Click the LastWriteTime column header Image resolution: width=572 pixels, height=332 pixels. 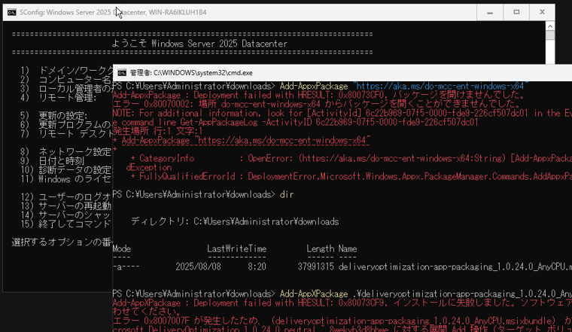tap(237, 249)
